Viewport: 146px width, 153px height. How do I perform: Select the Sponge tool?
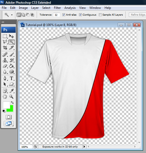[11, 72]
